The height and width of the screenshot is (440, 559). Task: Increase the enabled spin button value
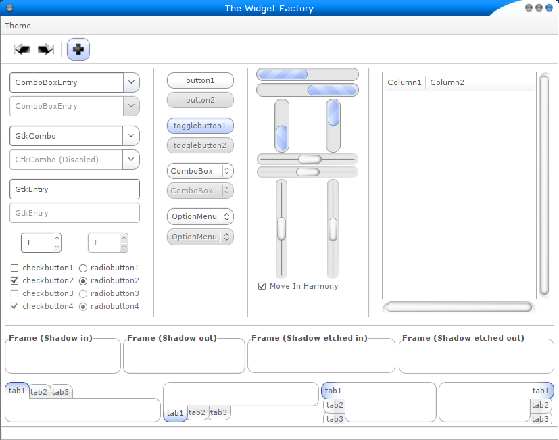coord(57,238)
